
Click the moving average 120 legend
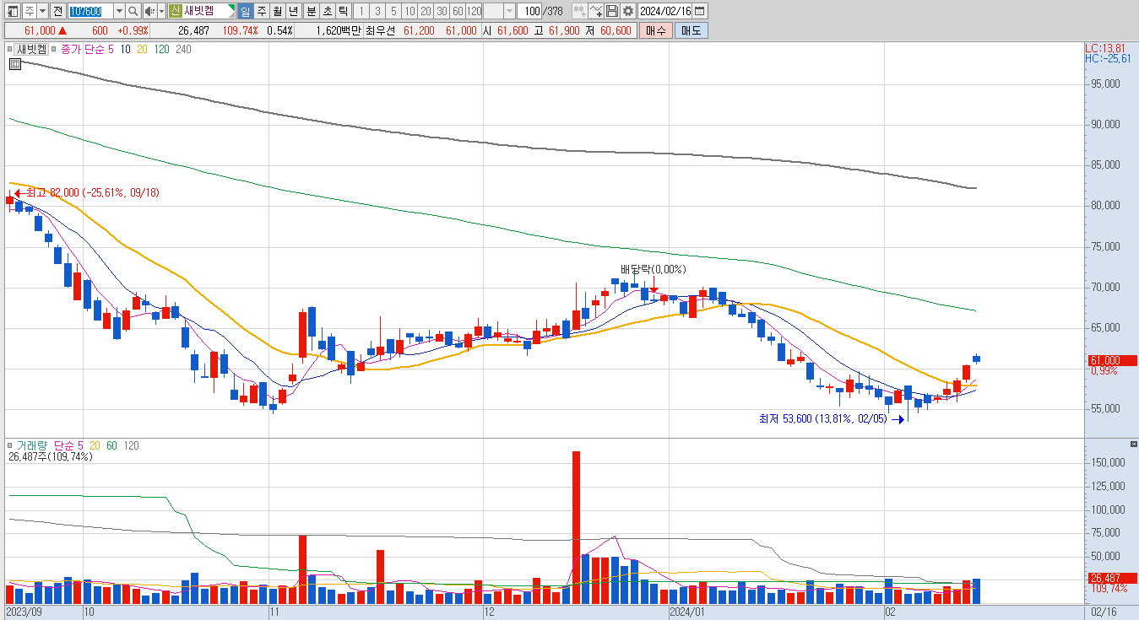(161, 49)
